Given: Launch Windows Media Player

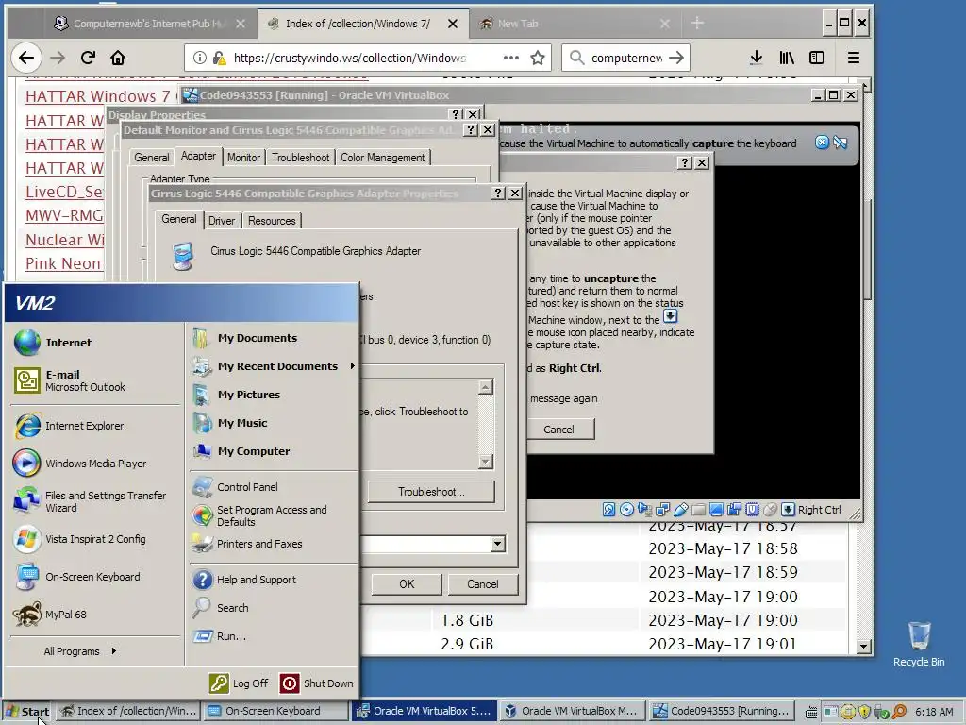Looking at the screenshot, I should click(x=95, y=463).
